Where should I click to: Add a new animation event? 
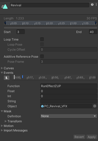6,78
